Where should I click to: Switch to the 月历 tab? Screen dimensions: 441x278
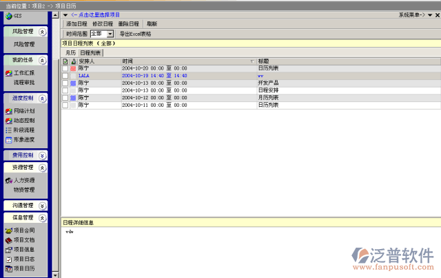70,52
